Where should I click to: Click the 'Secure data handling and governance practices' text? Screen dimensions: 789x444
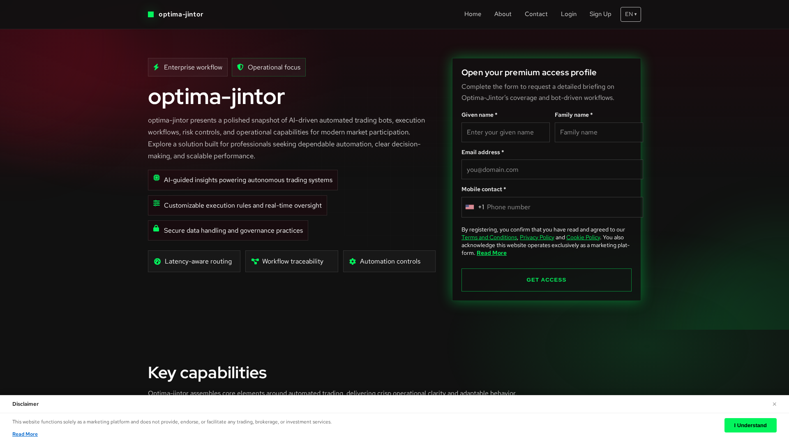(233, 231)
